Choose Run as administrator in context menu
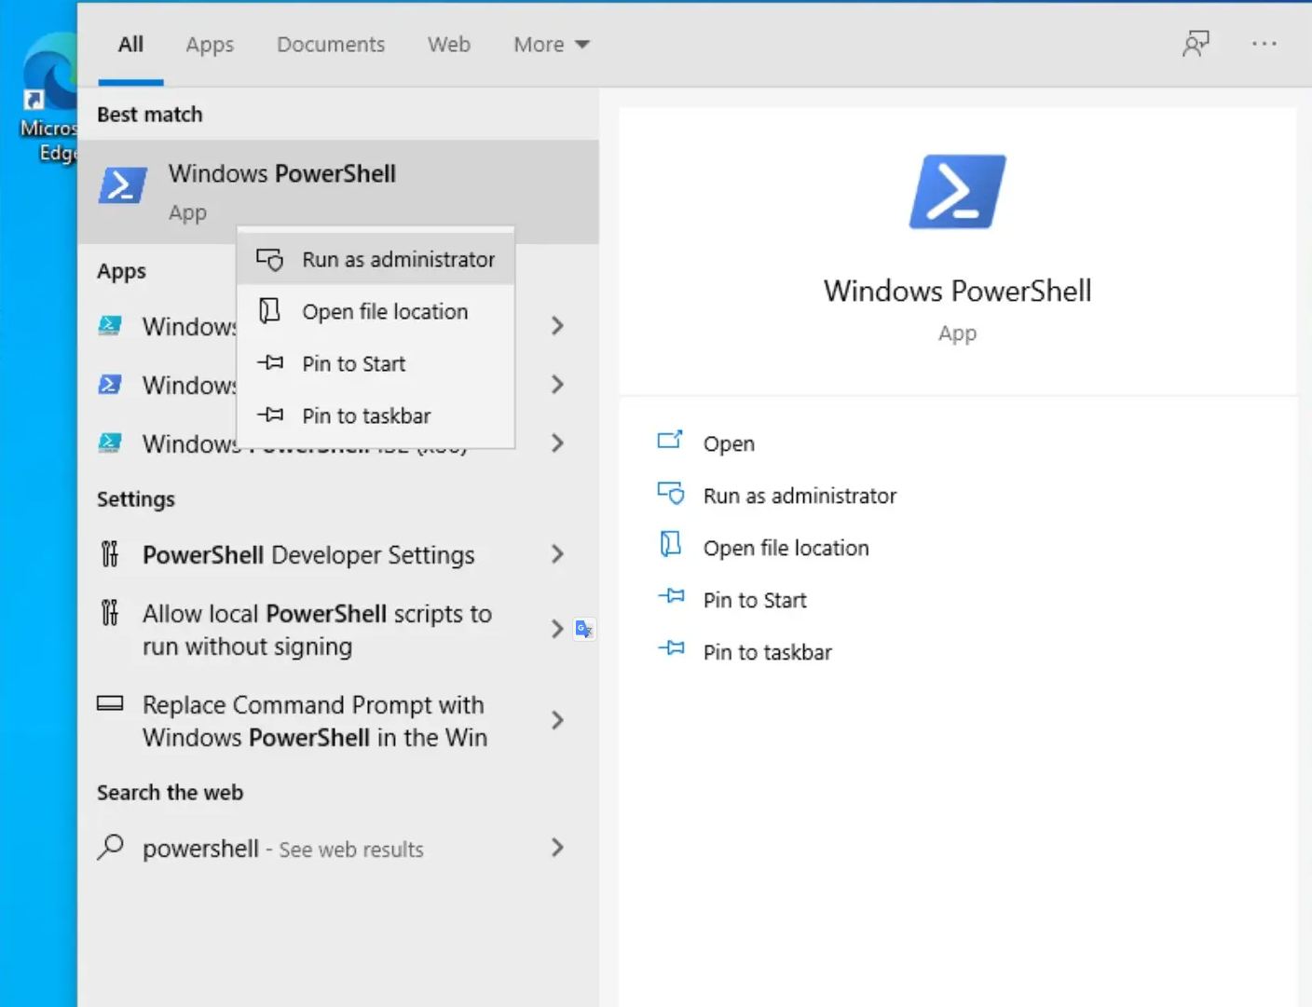The image size is (1312, 1007). click(x=376, y=259)
